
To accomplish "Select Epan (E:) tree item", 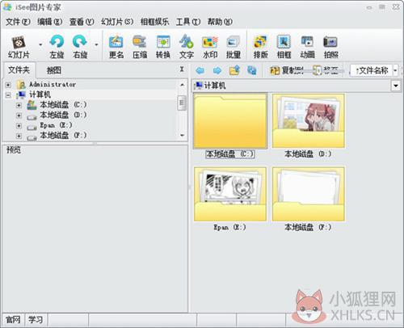I will click(56, 125).
